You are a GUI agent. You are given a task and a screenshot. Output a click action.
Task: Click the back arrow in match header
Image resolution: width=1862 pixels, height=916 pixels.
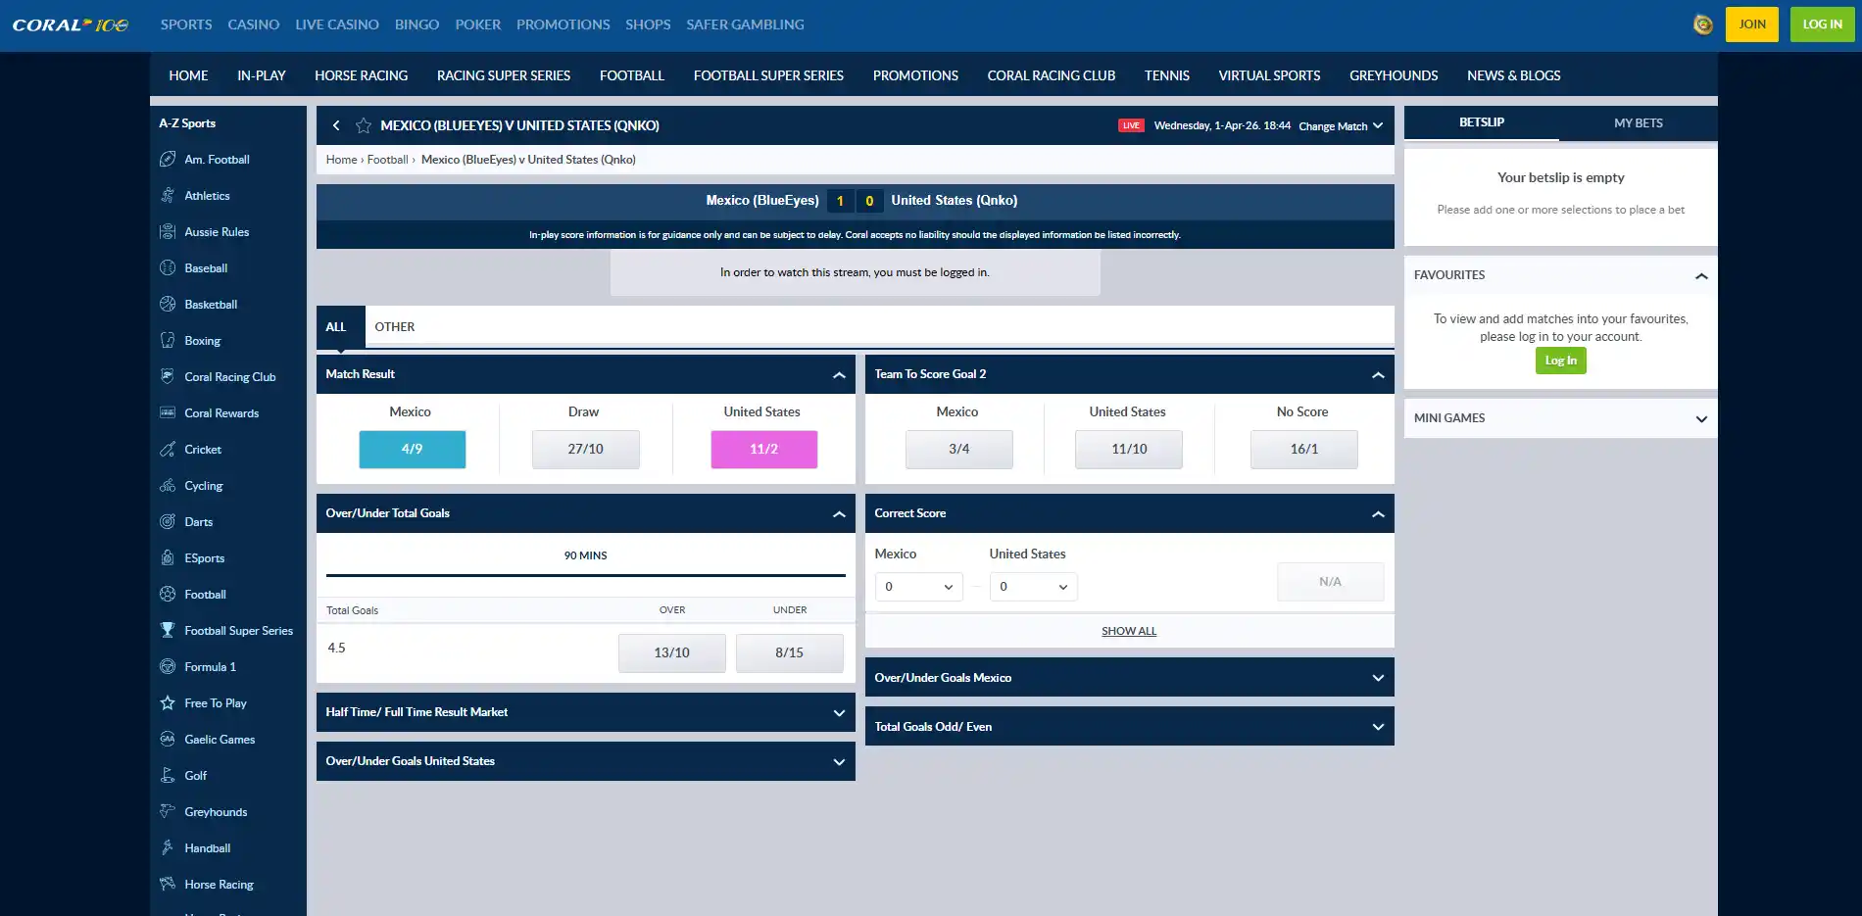[x=336, y=125]
